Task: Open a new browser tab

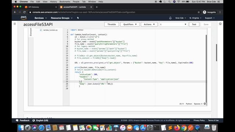Action: pos(97,7)
